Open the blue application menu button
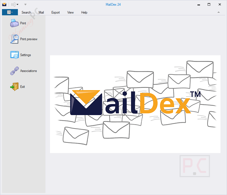Viewport: 227px width, 195px height. coord(10,12)
